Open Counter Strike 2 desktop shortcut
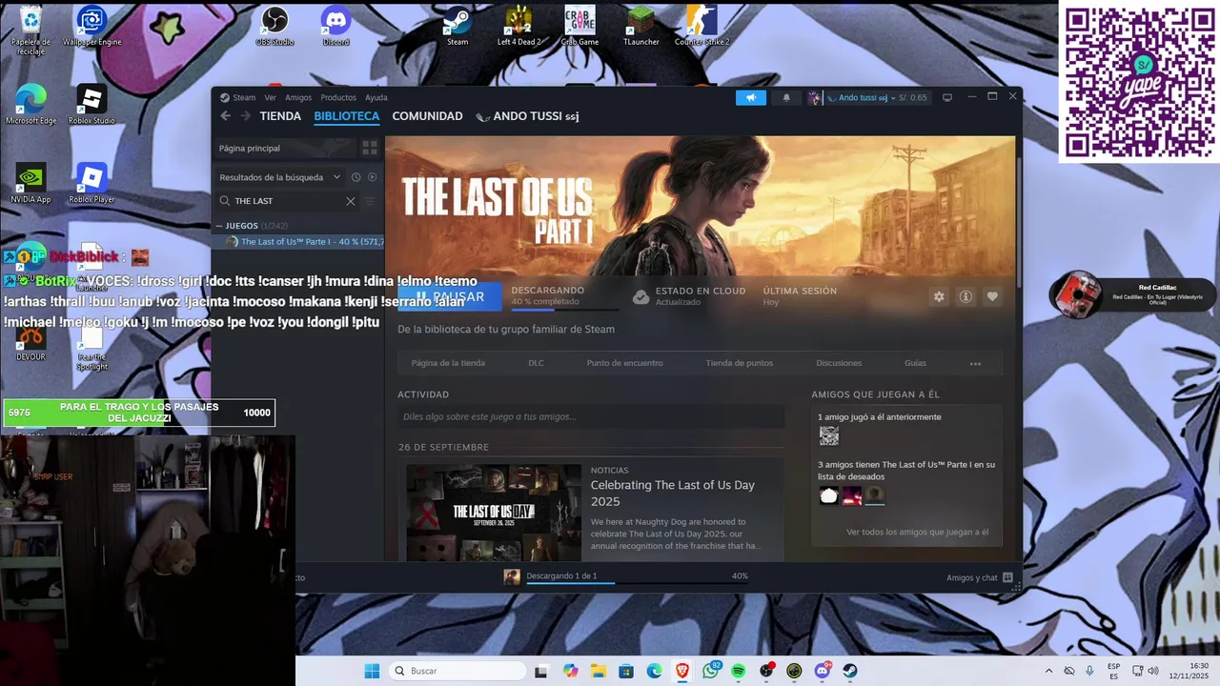The image size is (1220, 686). click(x=701, y=26)
